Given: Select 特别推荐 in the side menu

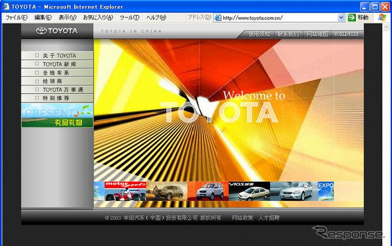Looking at the screenshot, I should (57, 98).
